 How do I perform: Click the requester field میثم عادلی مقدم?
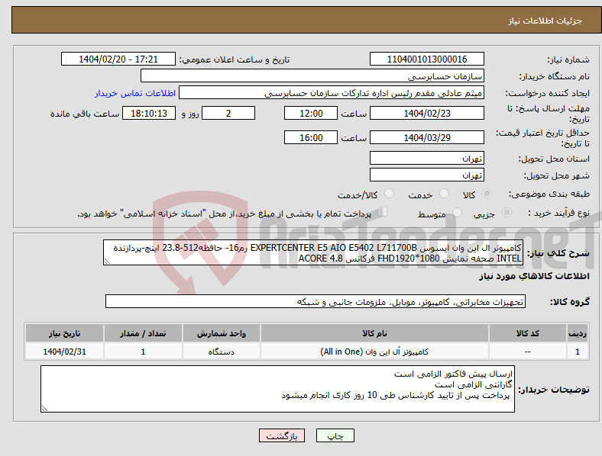[x=332, y=93]
